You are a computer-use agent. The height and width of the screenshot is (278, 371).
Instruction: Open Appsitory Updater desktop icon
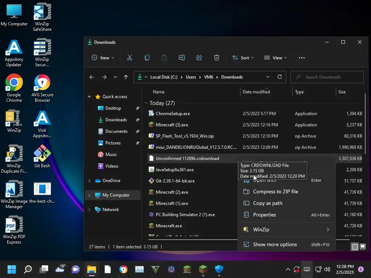coord(14,53)
